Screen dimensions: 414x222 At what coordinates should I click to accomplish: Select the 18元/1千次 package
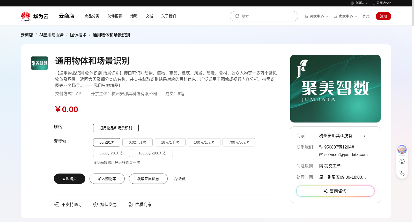click(x=170, y=142)
